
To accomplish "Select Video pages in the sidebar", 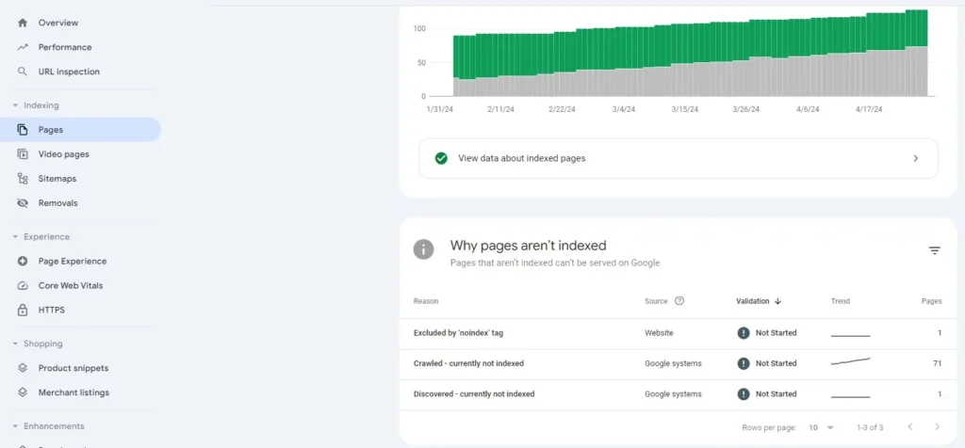I will point(63,154).
